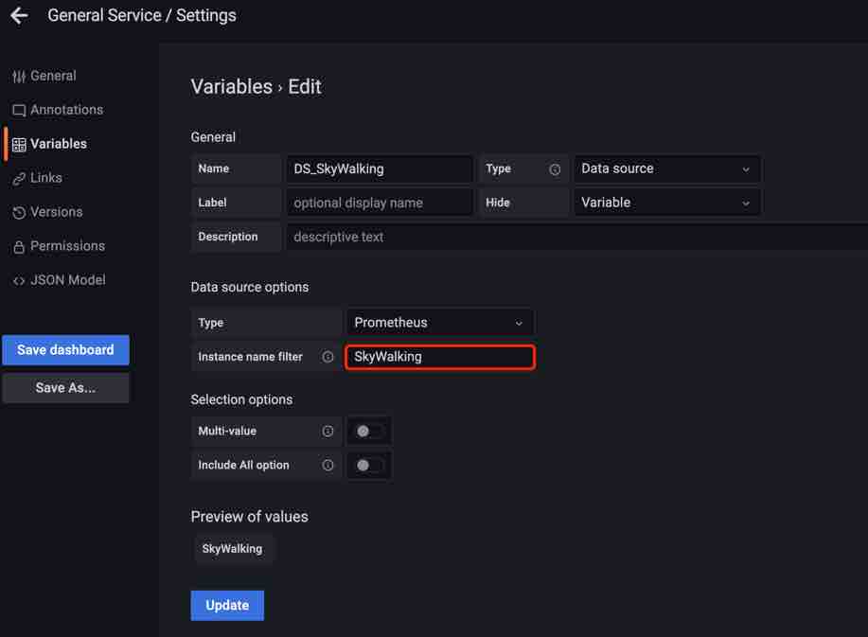The image size is (868, 637).
Task: Click the Instance name filter input field
Action: 439,357
